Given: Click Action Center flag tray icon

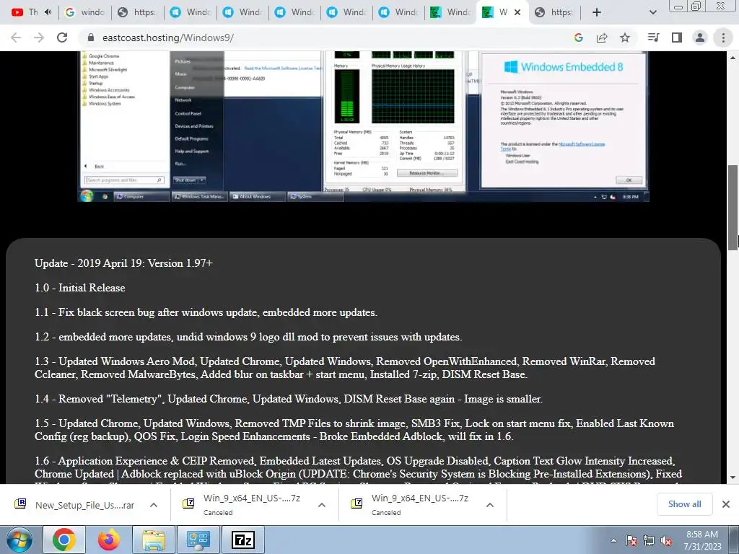Looking at the screenshot, I should tap(631, 540).
